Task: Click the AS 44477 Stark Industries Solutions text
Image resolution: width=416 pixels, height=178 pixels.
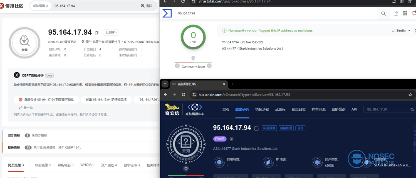Action: (x=253, y=49)
